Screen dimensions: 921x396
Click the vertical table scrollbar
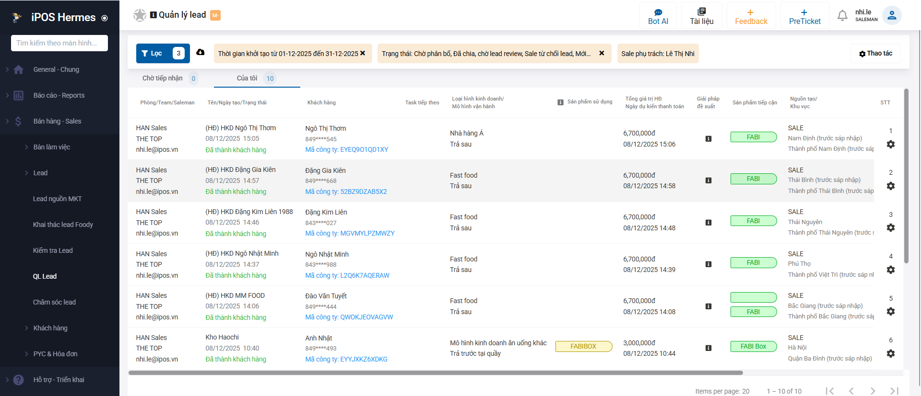coord(906,176)
